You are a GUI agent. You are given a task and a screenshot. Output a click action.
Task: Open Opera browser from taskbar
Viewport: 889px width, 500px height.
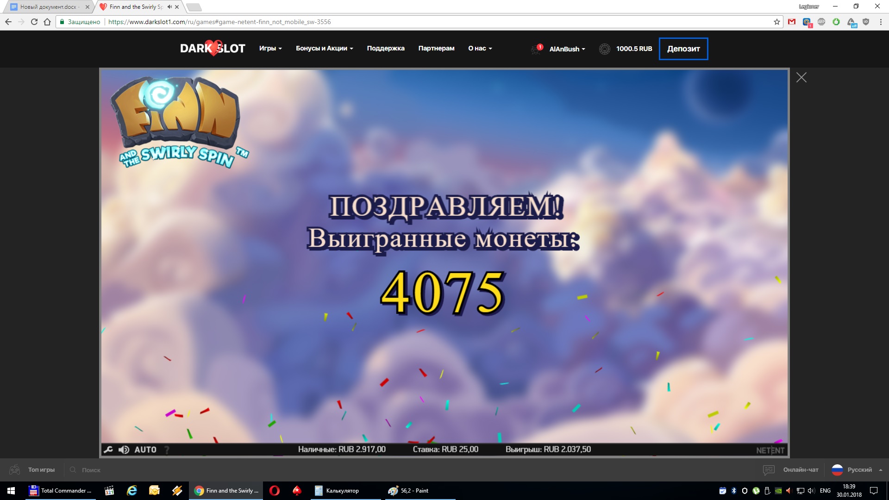point(275,491)
